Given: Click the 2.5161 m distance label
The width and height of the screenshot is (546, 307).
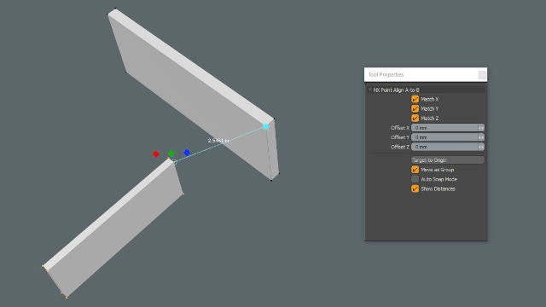Looking at the screenshot, I should [218, 141].
